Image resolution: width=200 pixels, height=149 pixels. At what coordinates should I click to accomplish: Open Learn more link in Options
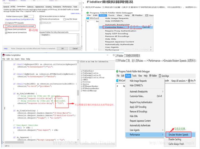[76, 13]
